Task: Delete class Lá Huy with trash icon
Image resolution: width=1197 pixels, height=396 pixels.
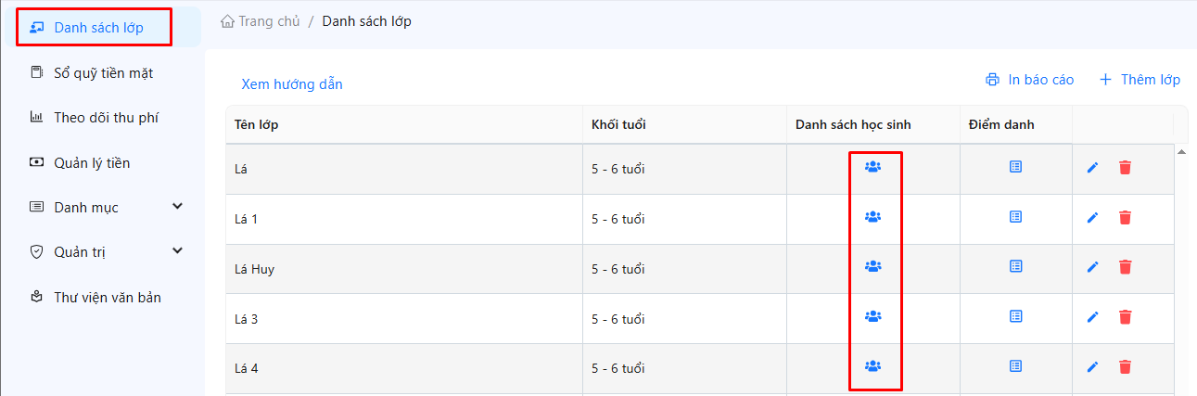Action: (x=1125, y=267)
